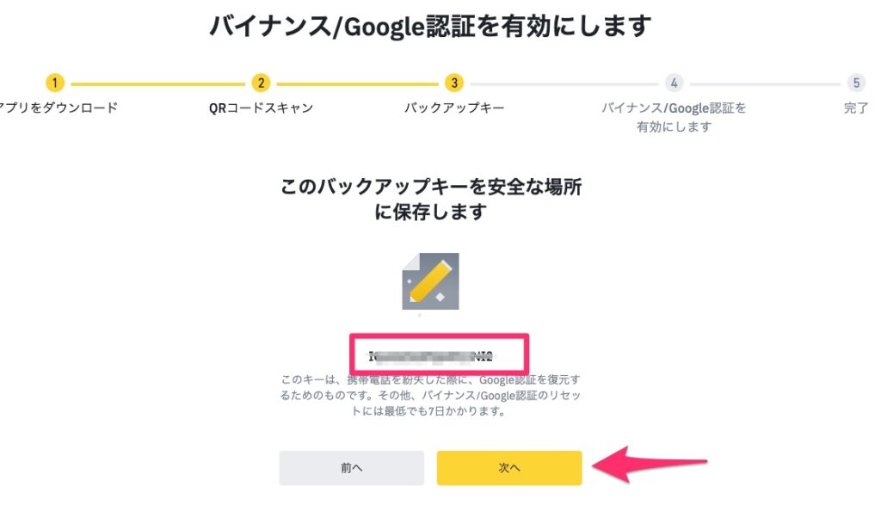The width and height of the screenshot is (881, 517).
Task: Click the progress line between steps 1 and 2
Action: [x=158, y=83]
